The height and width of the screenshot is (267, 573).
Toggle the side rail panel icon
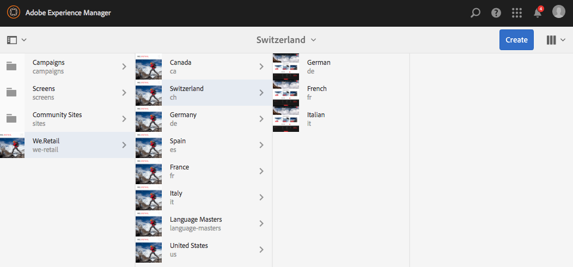(x=16, y=40)
